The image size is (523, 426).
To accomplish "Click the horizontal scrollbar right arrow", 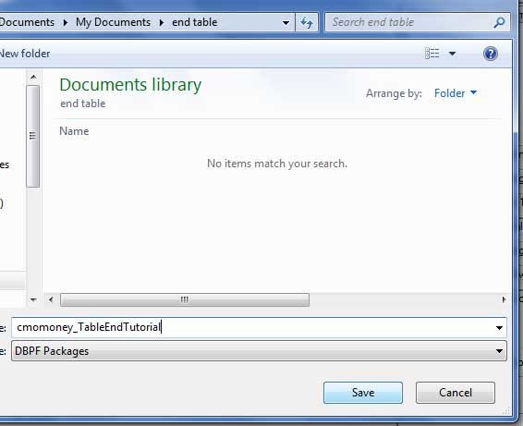I will (x=504, y=299).
